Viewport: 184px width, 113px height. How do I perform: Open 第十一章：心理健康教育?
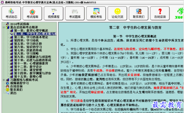tap(31, 63)
